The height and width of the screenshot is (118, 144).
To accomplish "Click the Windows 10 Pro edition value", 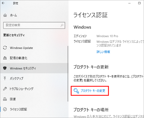I will [107, 36].
